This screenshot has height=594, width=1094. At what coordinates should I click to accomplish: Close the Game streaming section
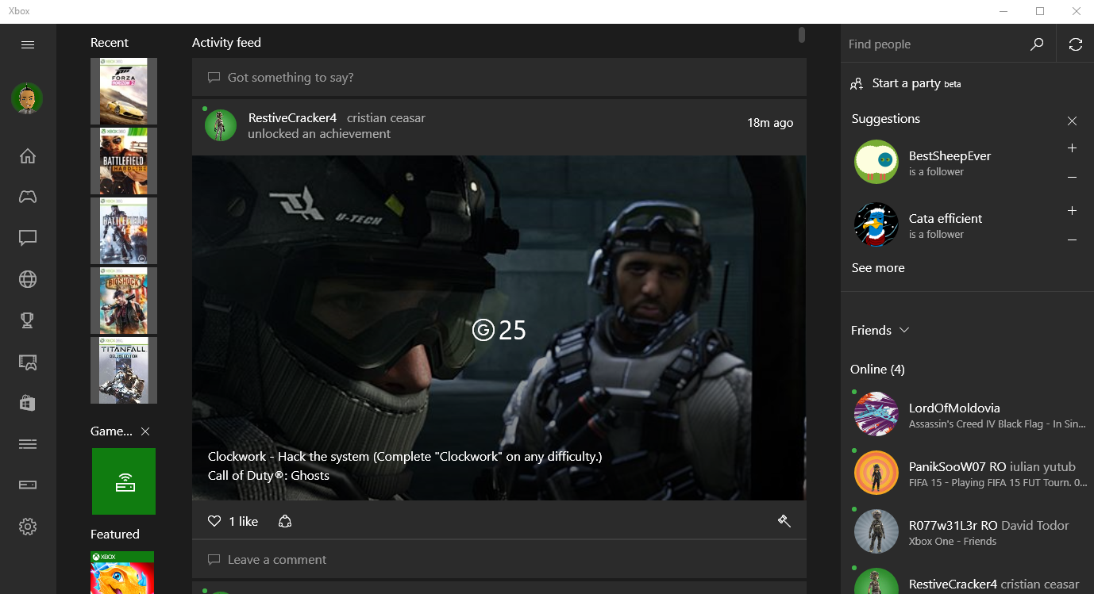[x=145, y=431]
